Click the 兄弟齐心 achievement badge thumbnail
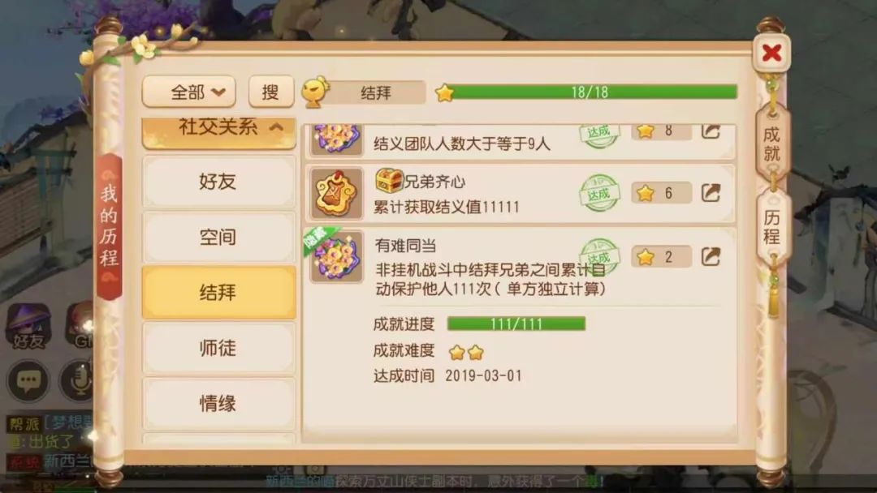 tap(336, 194)
